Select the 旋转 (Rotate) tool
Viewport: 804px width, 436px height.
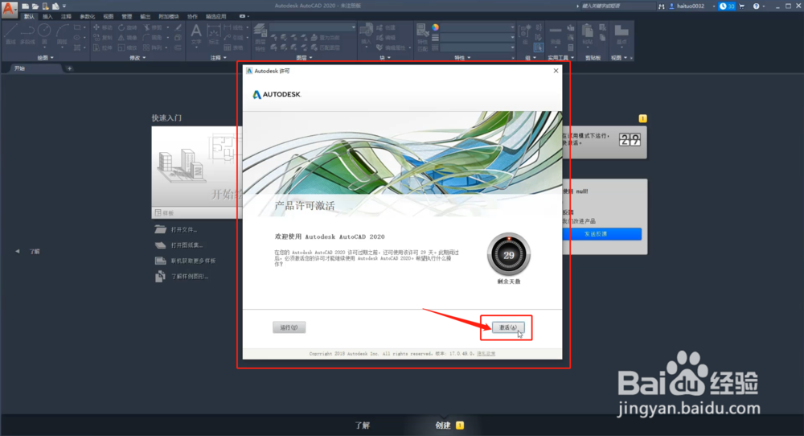tap(128, 27)
